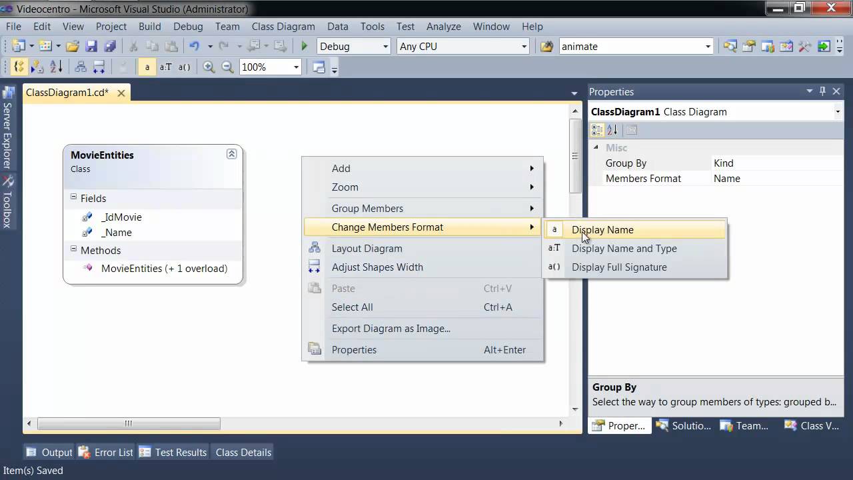Image resolution: width=853 pixels, height=480 pixels.
Task: Open Toolbox via hammer and wrench icon
Action: (x=805, y=46)
